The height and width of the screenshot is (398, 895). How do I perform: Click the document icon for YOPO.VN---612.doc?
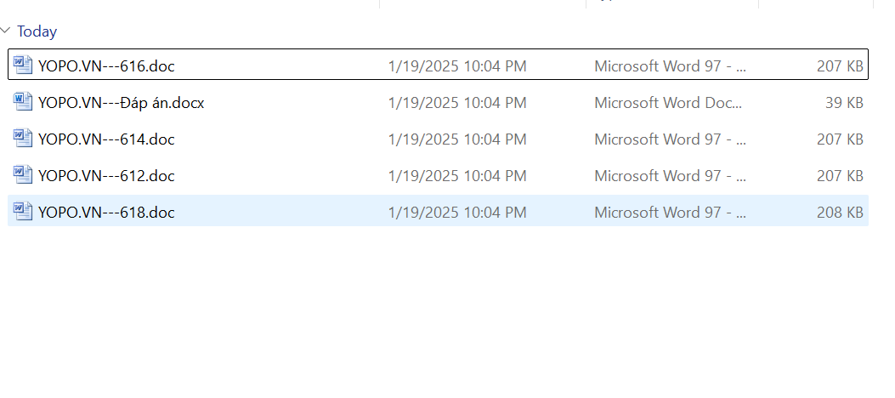click(23, 175)
